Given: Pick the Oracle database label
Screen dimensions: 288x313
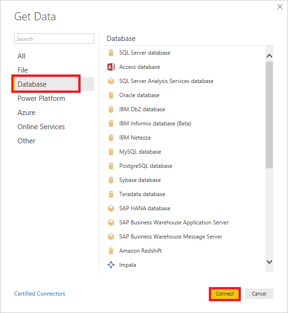Looking at the screenshot, I should 140,95.
